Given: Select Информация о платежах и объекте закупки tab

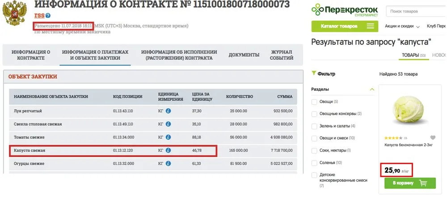Looking at the screenshot, I should [95, 55].
